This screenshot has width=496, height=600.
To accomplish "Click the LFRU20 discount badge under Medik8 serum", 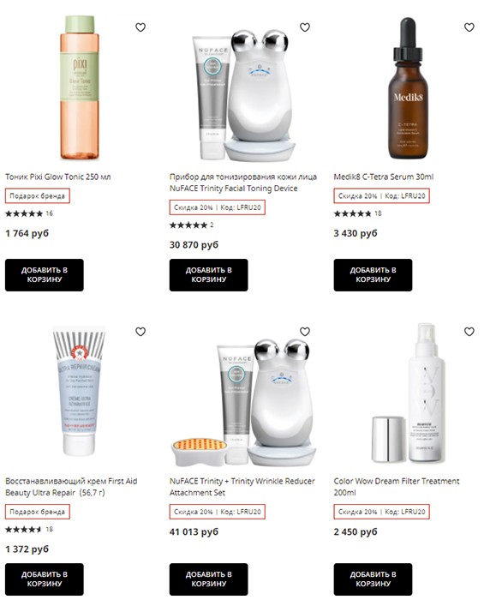I will tap(382, 196).
